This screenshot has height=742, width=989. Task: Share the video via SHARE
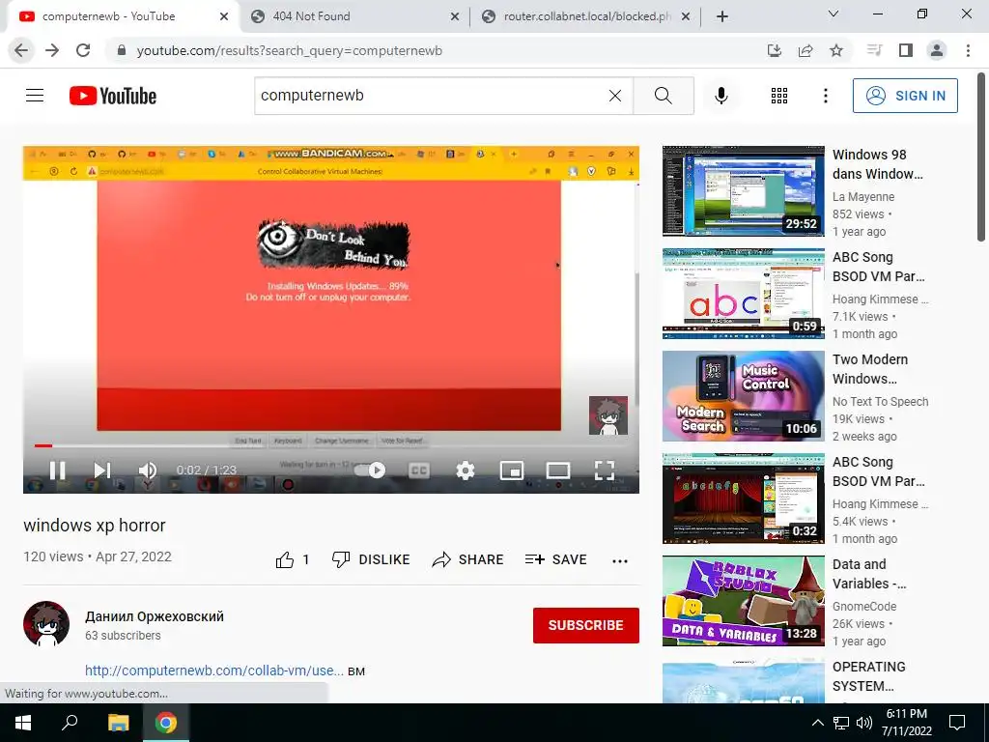click(x=467, y=559)
